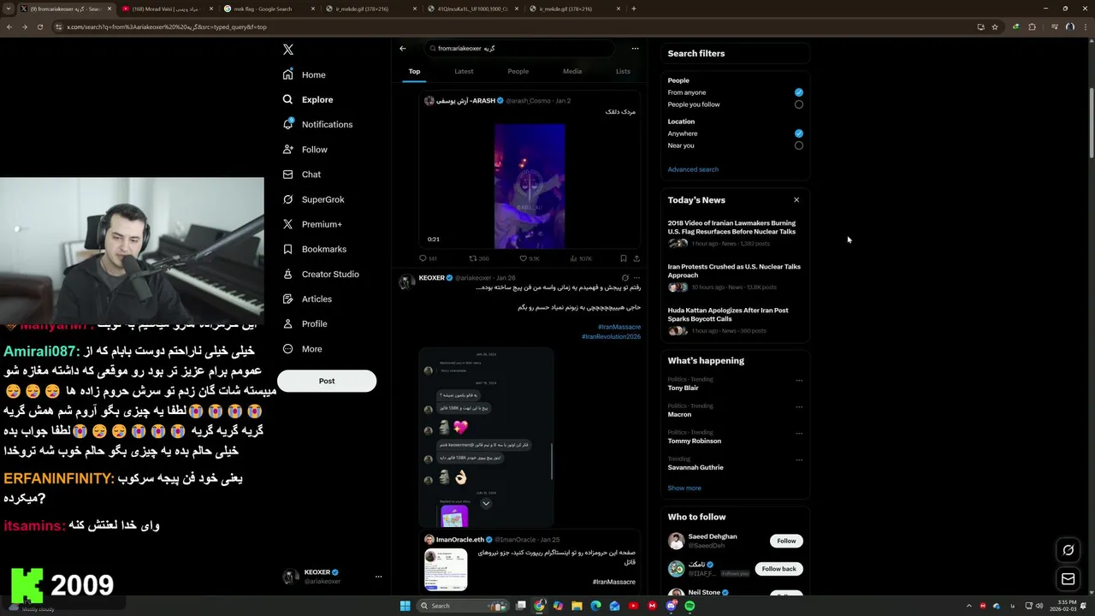Screen dimensions: 1095x616
Task: Select Anywhere location radio option
Action: [799, 133]
